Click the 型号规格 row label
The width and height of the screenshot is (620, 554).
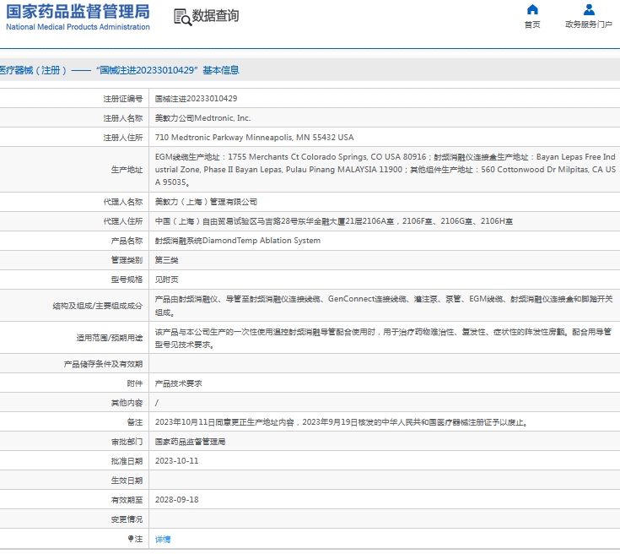(127, 280)
